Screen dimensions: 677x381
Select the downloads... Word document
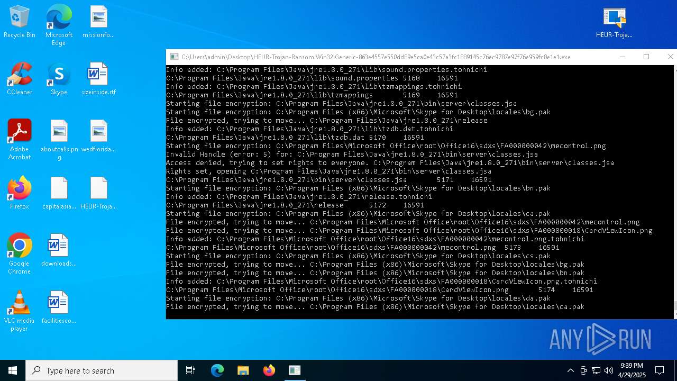(x=59, y=251)
